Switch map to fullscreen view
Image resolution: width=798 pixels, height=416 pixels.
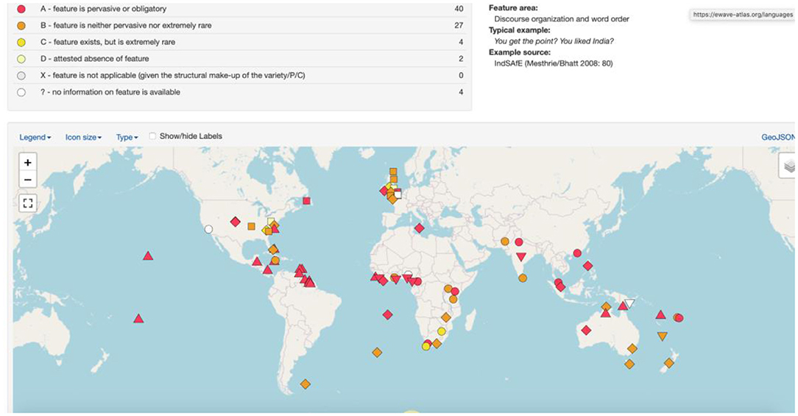point(28,203)
